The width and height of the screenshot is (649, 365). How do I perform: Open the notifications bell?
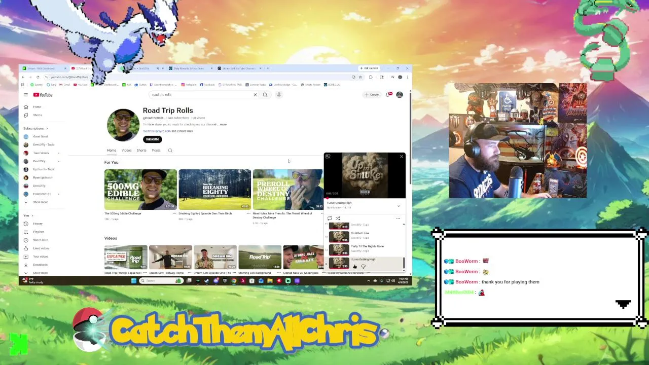pyautogui.click(x=388, y=94)
